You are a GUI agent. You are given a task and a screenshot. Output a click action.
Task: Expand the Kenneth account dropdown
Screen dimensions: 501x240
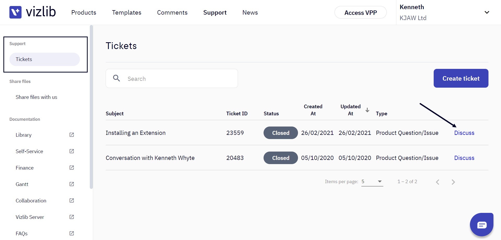[x=487, y=12]
